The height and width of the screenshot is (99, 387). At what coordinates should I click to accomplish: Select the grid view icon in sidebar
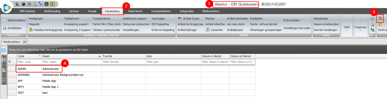[x=4, y=50]
